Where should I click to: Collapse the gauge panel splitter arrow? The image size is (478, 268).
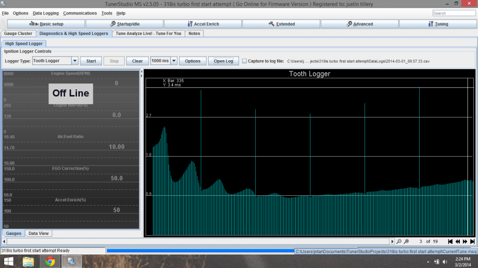point(141,72)
